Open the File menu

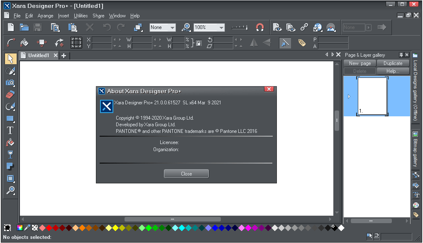(17, 16)
